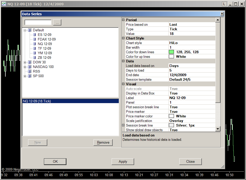
Task: Close the Data Series dialog with X
Action: point(222,14)
